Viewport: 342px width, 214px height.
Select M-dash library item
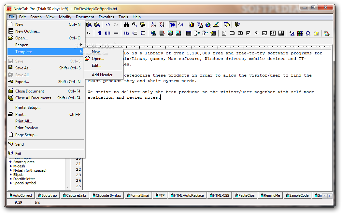[x=19, y=166]
